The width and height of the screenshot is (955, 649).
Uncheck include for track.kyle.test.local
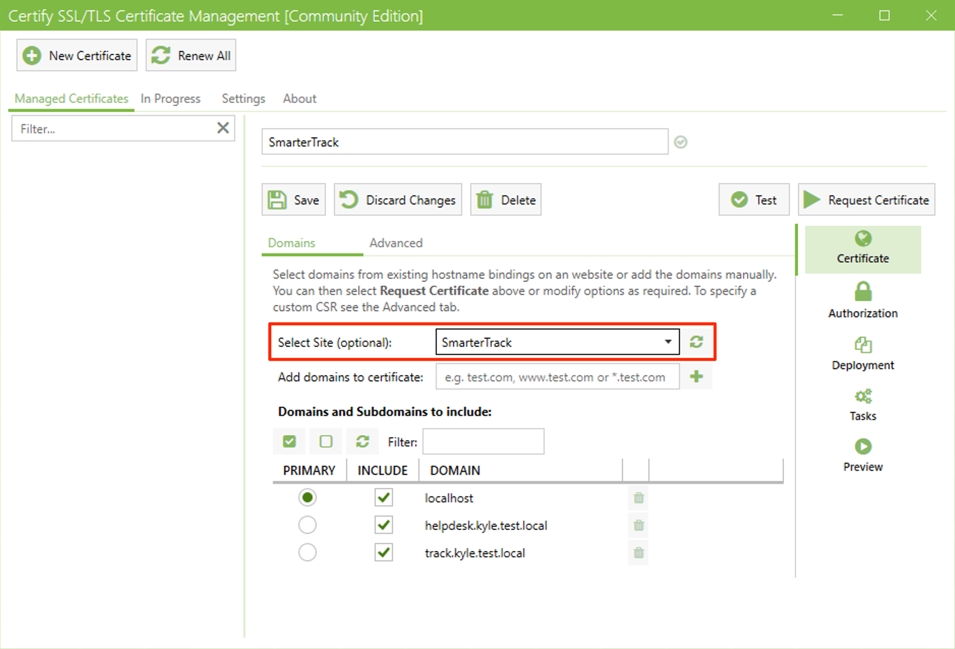point(384,552)
